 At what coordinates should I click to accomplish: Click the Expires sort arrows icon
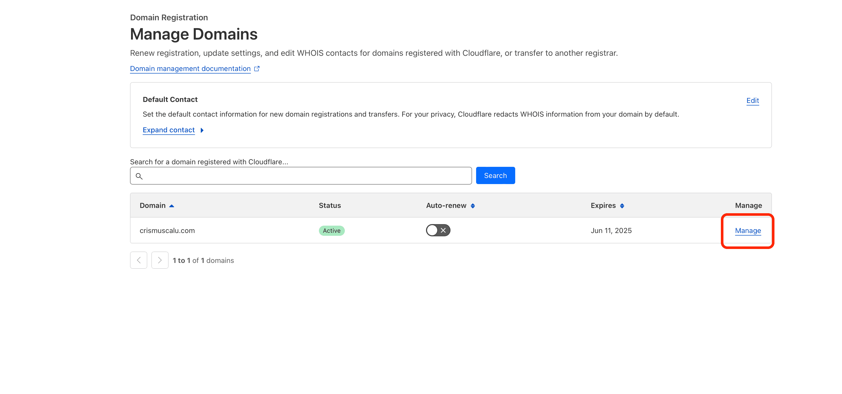(x=622, y=206)
